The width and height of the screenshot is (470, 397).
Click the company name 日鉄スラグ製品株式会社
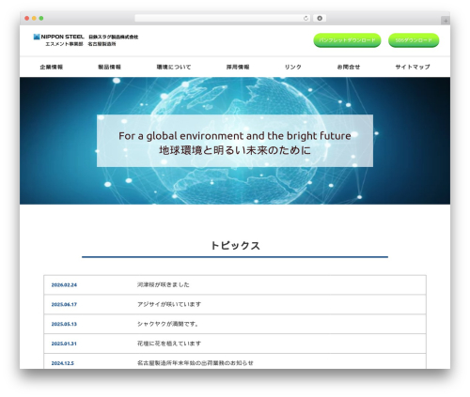113,37
